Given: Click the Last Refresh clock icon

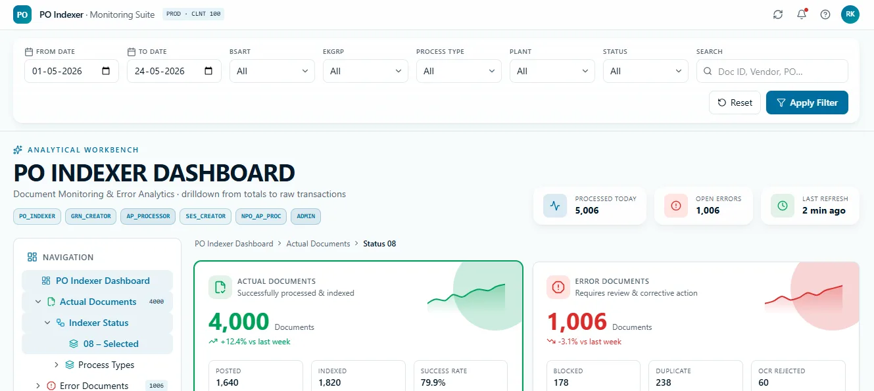Looking at the screenshot, I should click(783, 206).
